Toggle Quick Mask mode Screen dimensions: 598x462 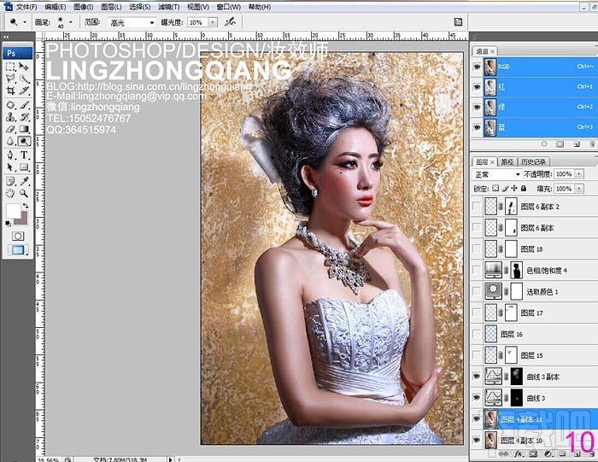pyautogui.click(x=18, y=237)
